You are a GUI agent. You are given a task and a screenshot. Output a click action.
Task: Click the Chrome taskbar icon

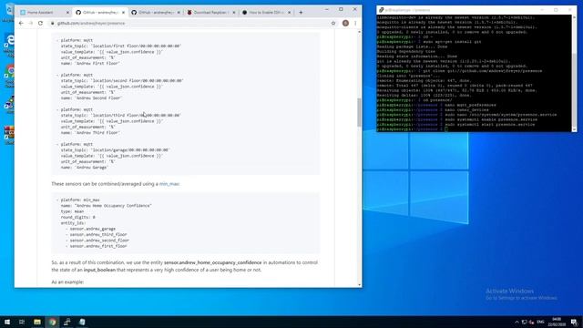point(52,322)
